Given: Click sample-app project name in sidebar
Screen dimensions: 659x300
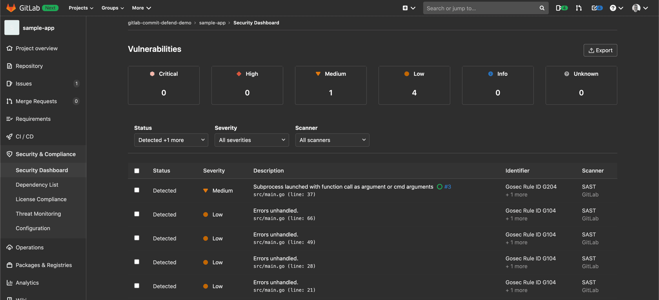Looking at the screenshot, I should tap(38, 28).
